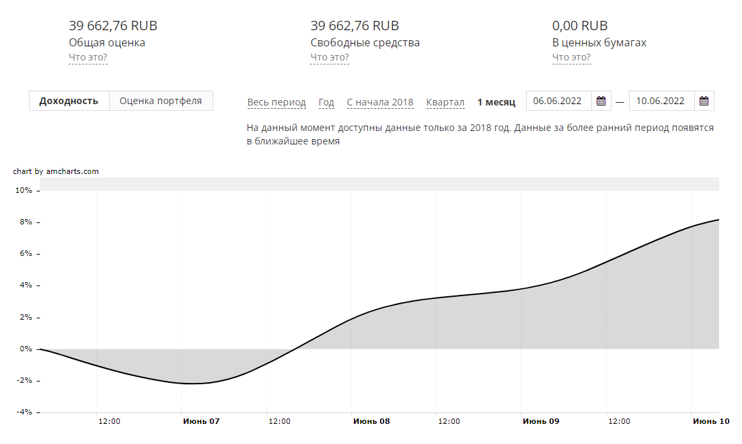Click the Июнь 07 axis date label
742x444 pixels.
(201, 422)
